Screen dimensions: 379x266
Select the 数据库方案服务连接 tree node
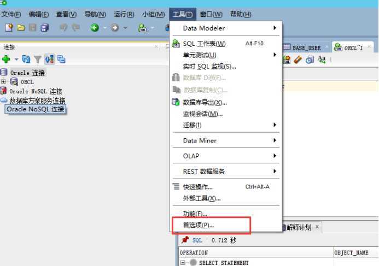[37, 101]
